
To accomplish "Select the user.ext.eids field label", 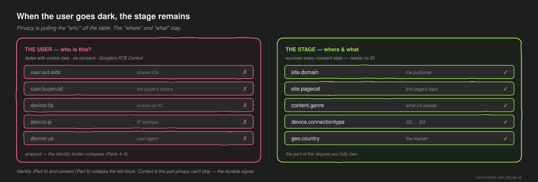I will [x=45, y=72].
